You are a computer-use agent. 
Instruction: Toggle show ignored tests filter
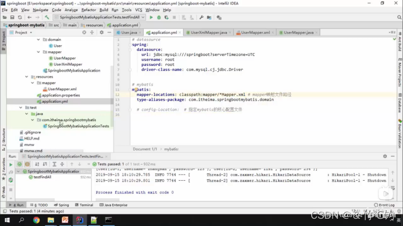coord(27,164)
